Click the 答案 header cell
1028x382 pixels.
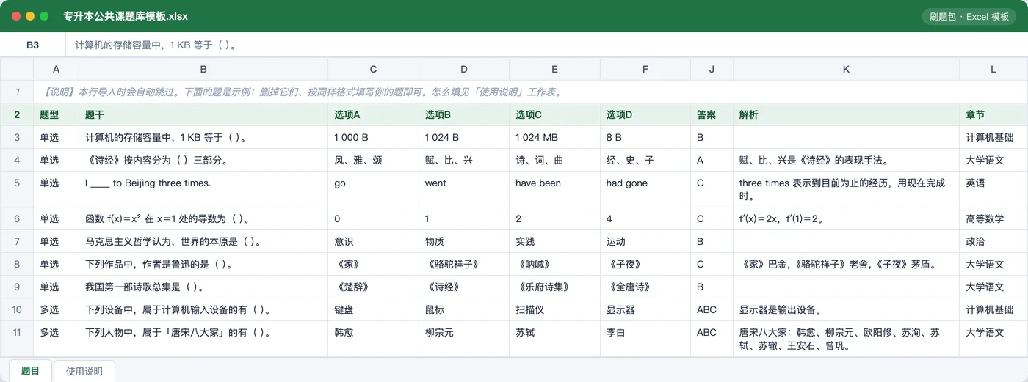(x=712, y=115)
